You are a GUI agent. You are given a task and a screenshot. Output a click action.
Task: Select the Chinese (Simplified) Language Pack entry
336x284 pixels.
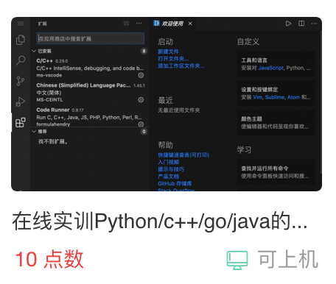point(91,93)
